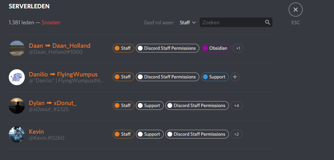
Task: Click Dylan's white Support role tag
Action: pyautogui.click(x=149, y=105)
